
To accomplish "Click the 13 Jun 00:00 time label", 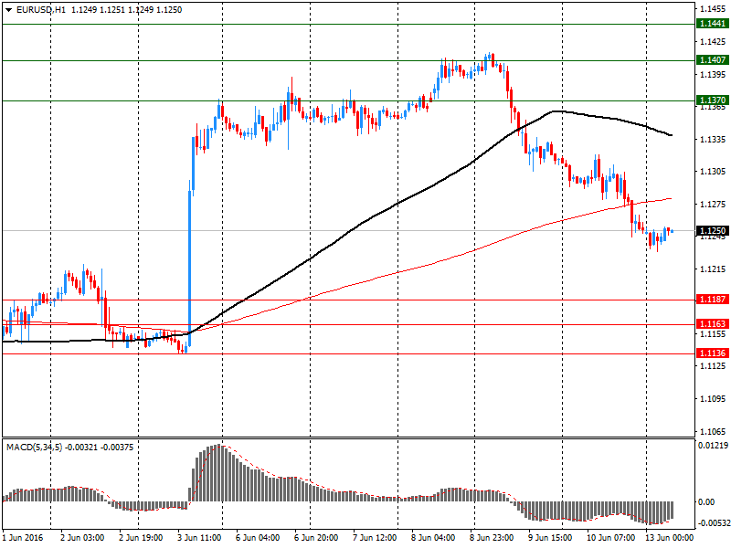I will pyautogui.click(x=669, y=538).
